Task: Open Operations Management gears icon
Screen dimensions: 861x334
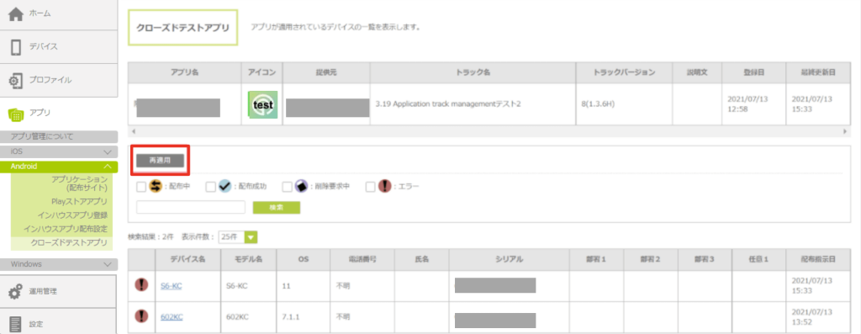Action: coord(15,292)
